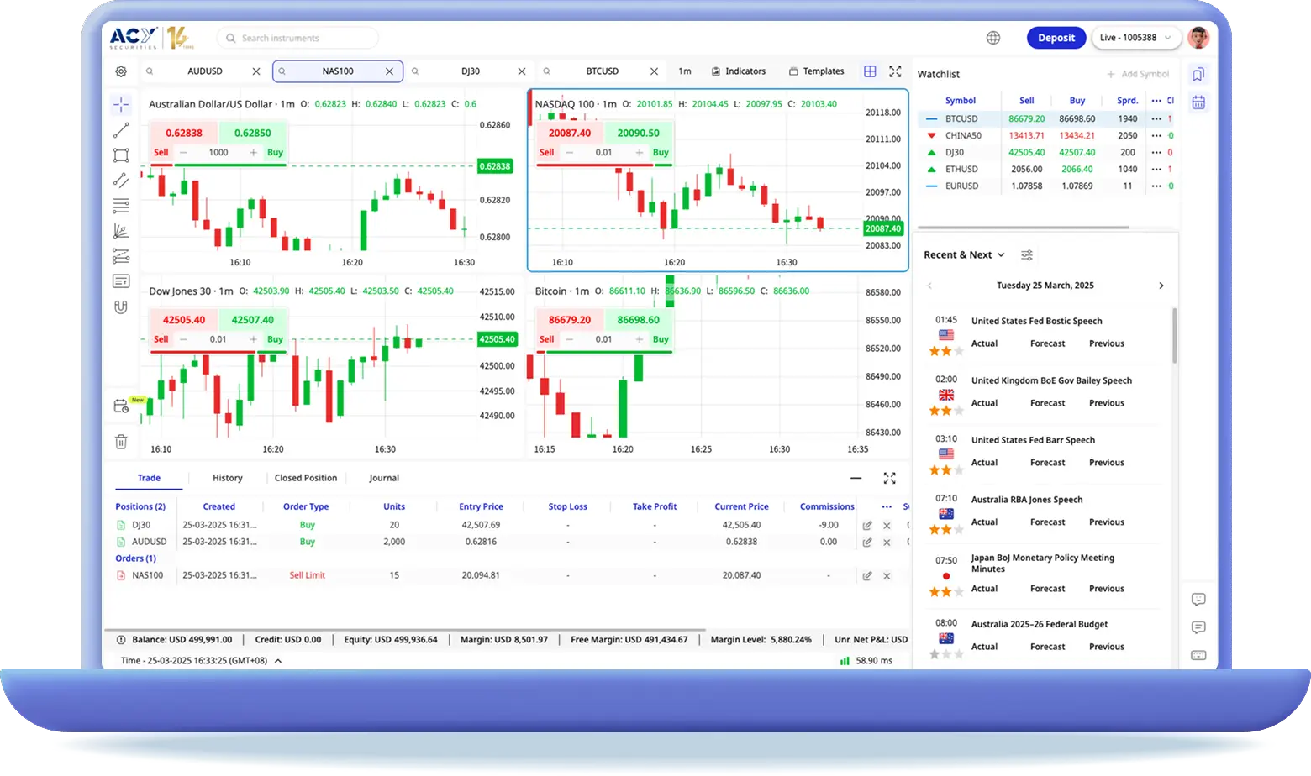1311x776 pixels.
Task: Expand the Recent & Next events dropdown
Action: click(964, 254)
